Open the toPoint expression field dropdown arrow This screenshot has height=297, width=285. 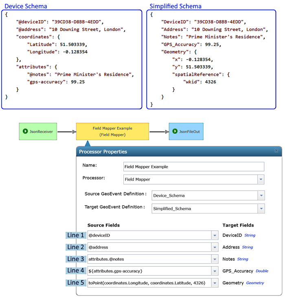tap(215, 283)
